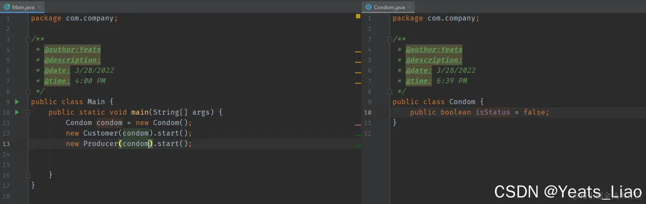Image resolution: width=646 pixels, height=204 pixels.
Task: Click the time value '4:00 PM' in Main.java
Action: 90,81
